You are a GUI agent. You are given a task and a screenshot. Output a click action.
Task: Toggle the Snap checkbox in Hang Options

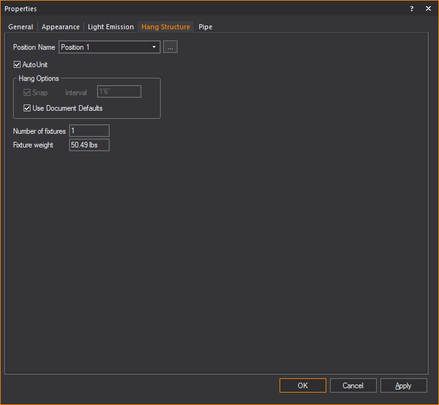(x=27, y=93)
